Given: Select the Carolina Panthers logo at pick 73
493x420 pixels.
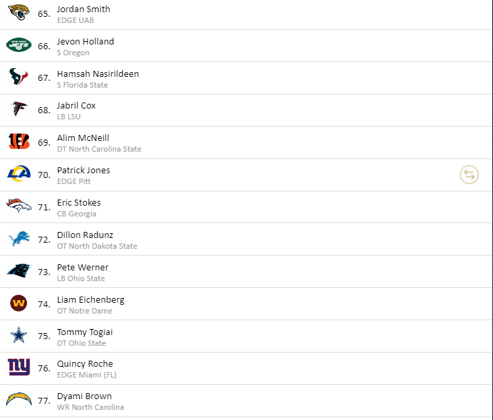Looking at the screenshot, I should click(19, 270).
